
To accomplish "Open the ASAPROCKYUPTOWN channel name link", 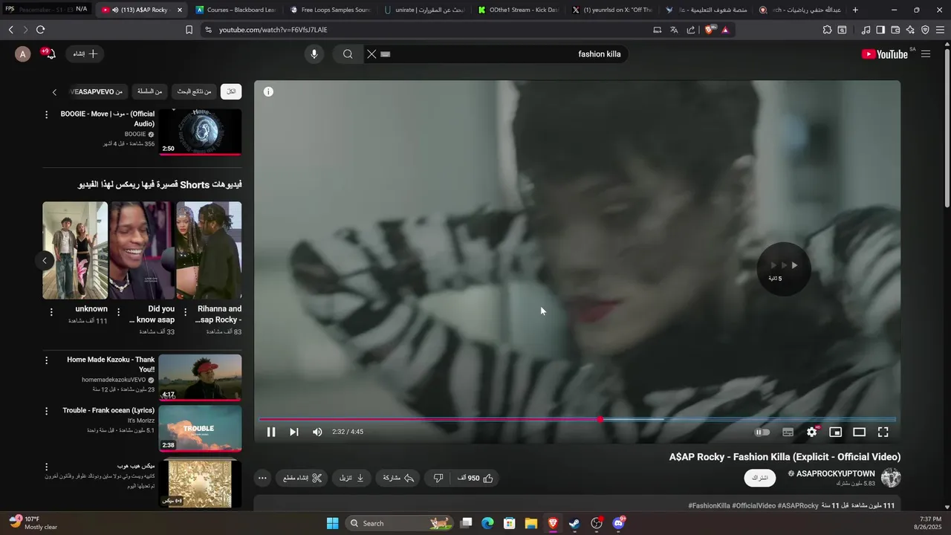I will tap(835, 473).
